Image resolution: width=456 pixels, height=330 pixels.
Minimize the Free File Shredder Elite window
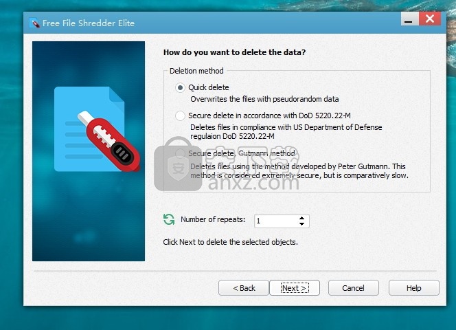tap(409, 19)
